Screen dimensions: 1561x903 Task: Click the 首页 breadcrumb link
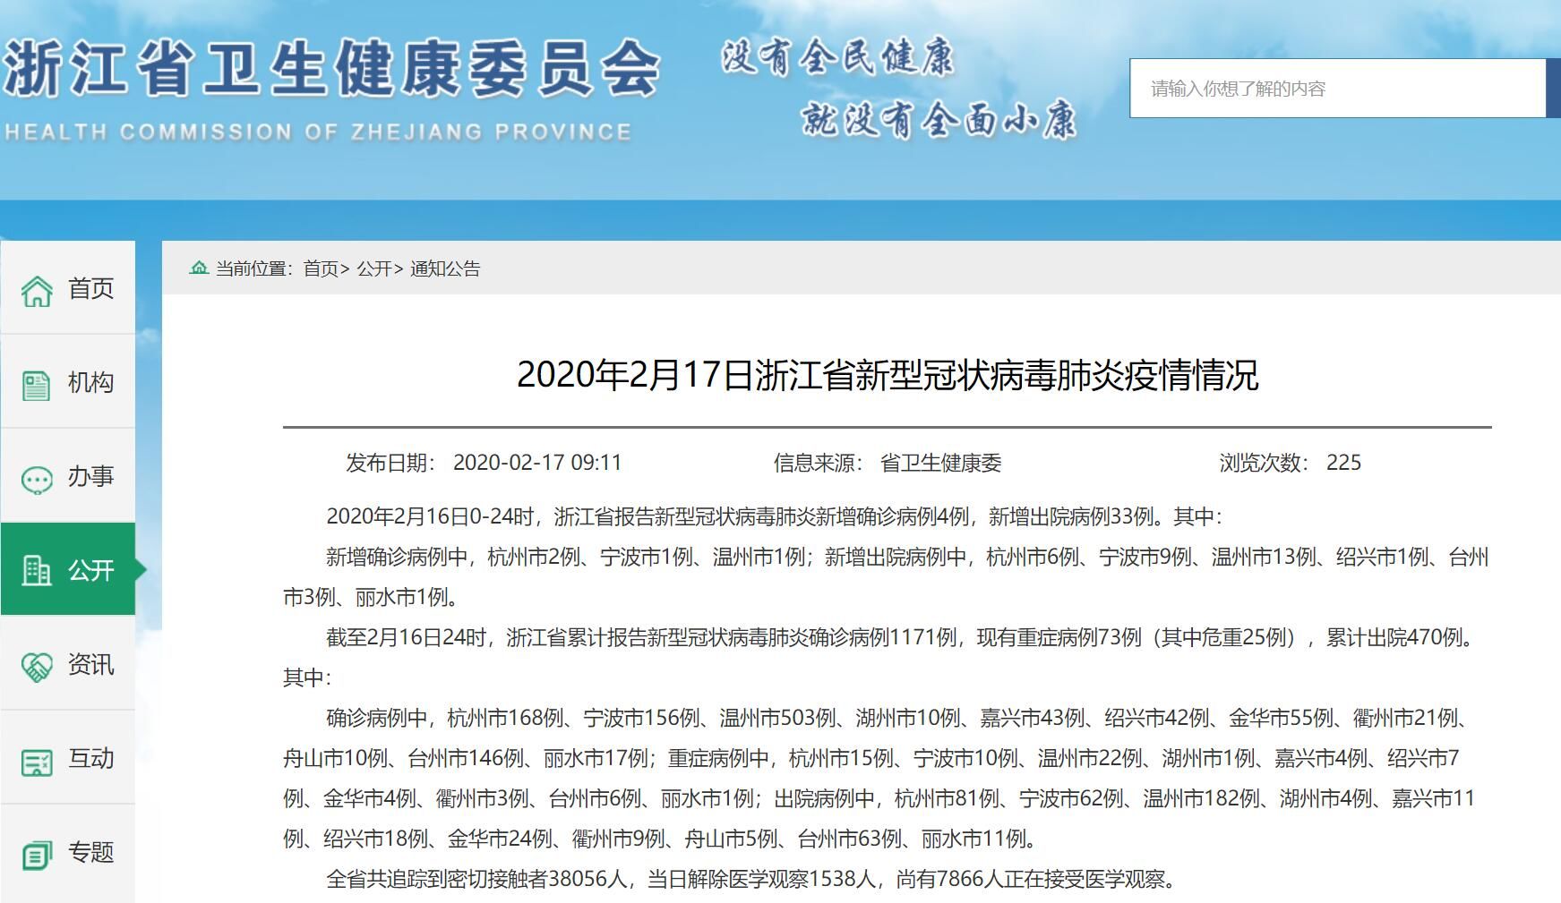pos(321,268)
